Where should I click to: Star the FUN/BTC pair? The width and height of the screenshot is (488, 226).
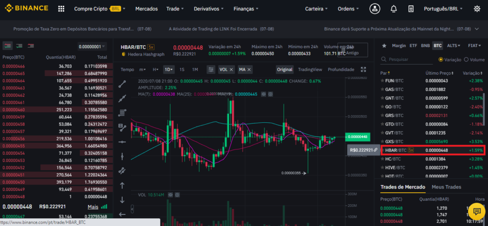(x=383, y=81)
